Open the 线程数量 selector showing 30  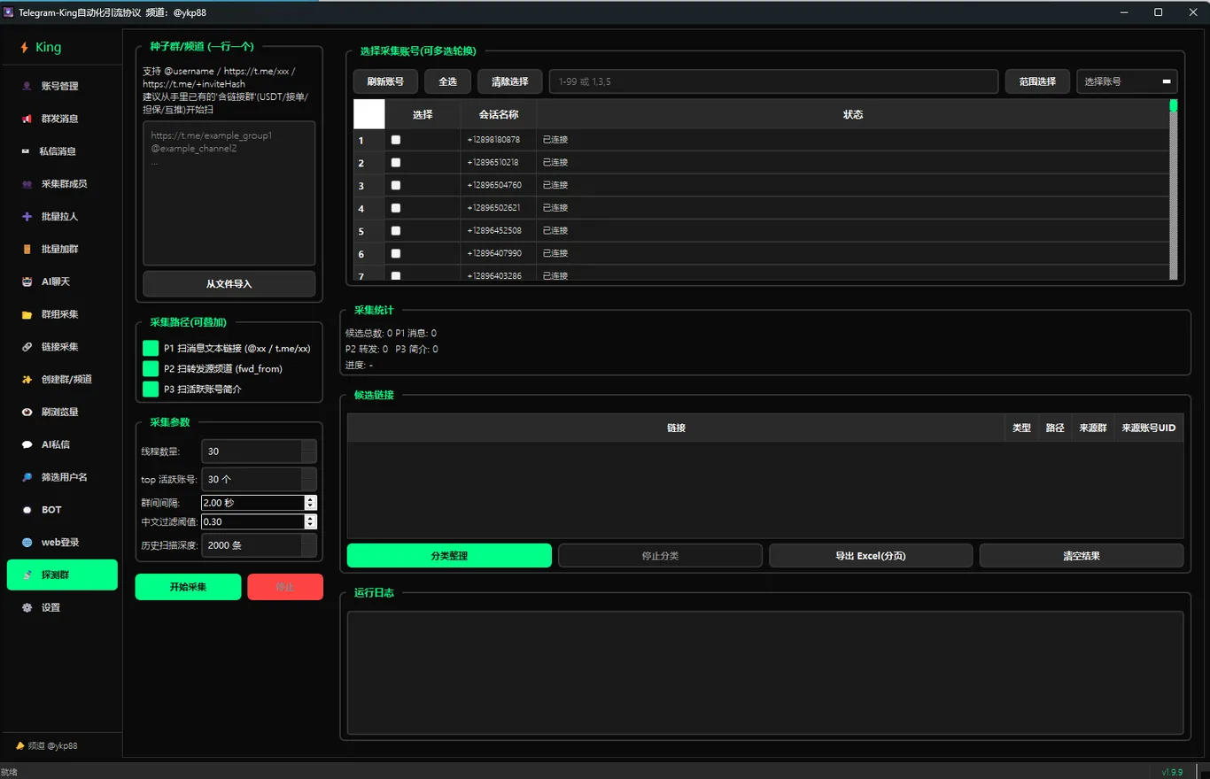pyautogui.click(x=259, y=451)
